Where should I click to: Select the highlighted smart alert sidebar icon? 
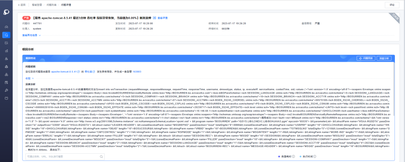tap(6, 35)
